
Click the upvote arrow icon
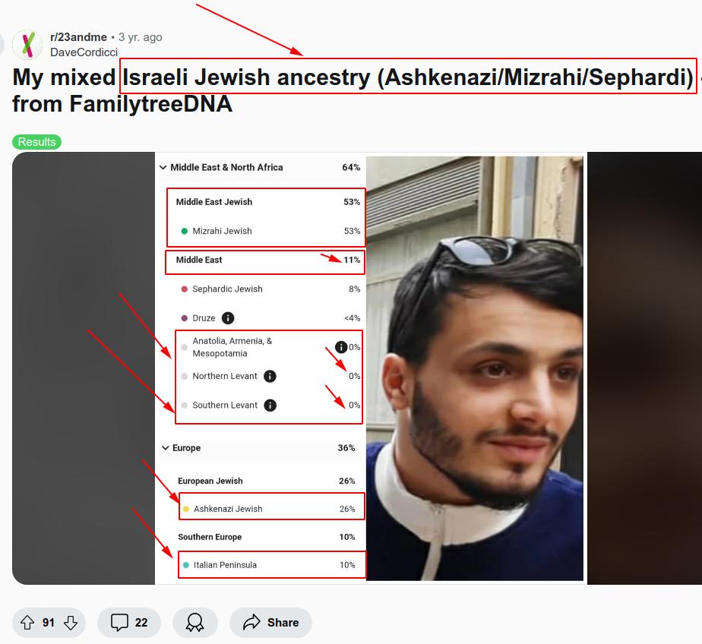click(x=27, y=623)
